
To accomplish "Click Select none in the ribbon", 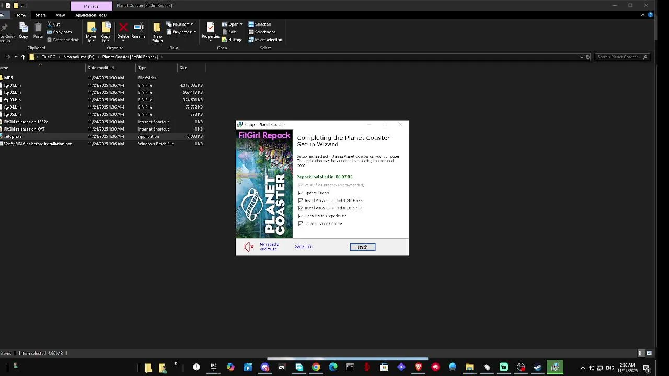I will click(262, 32).
